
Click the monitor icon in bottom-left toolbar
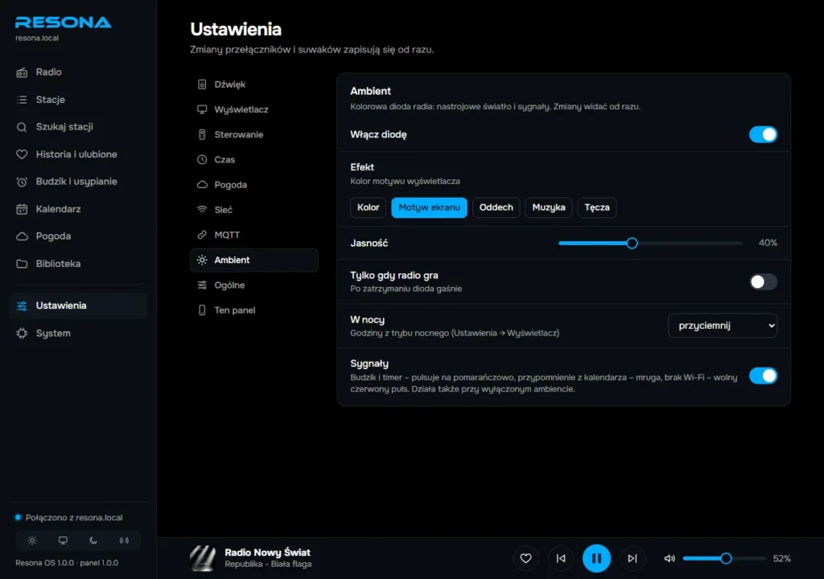63,540
